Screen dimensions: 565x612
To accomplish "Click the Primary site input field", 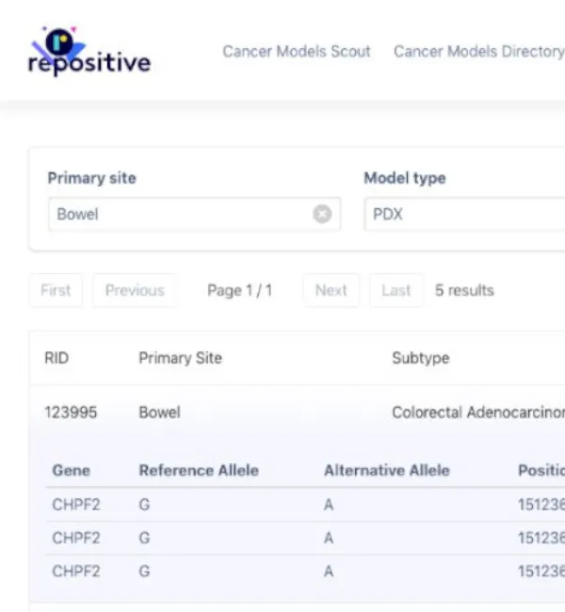I will tap(179, 215).
